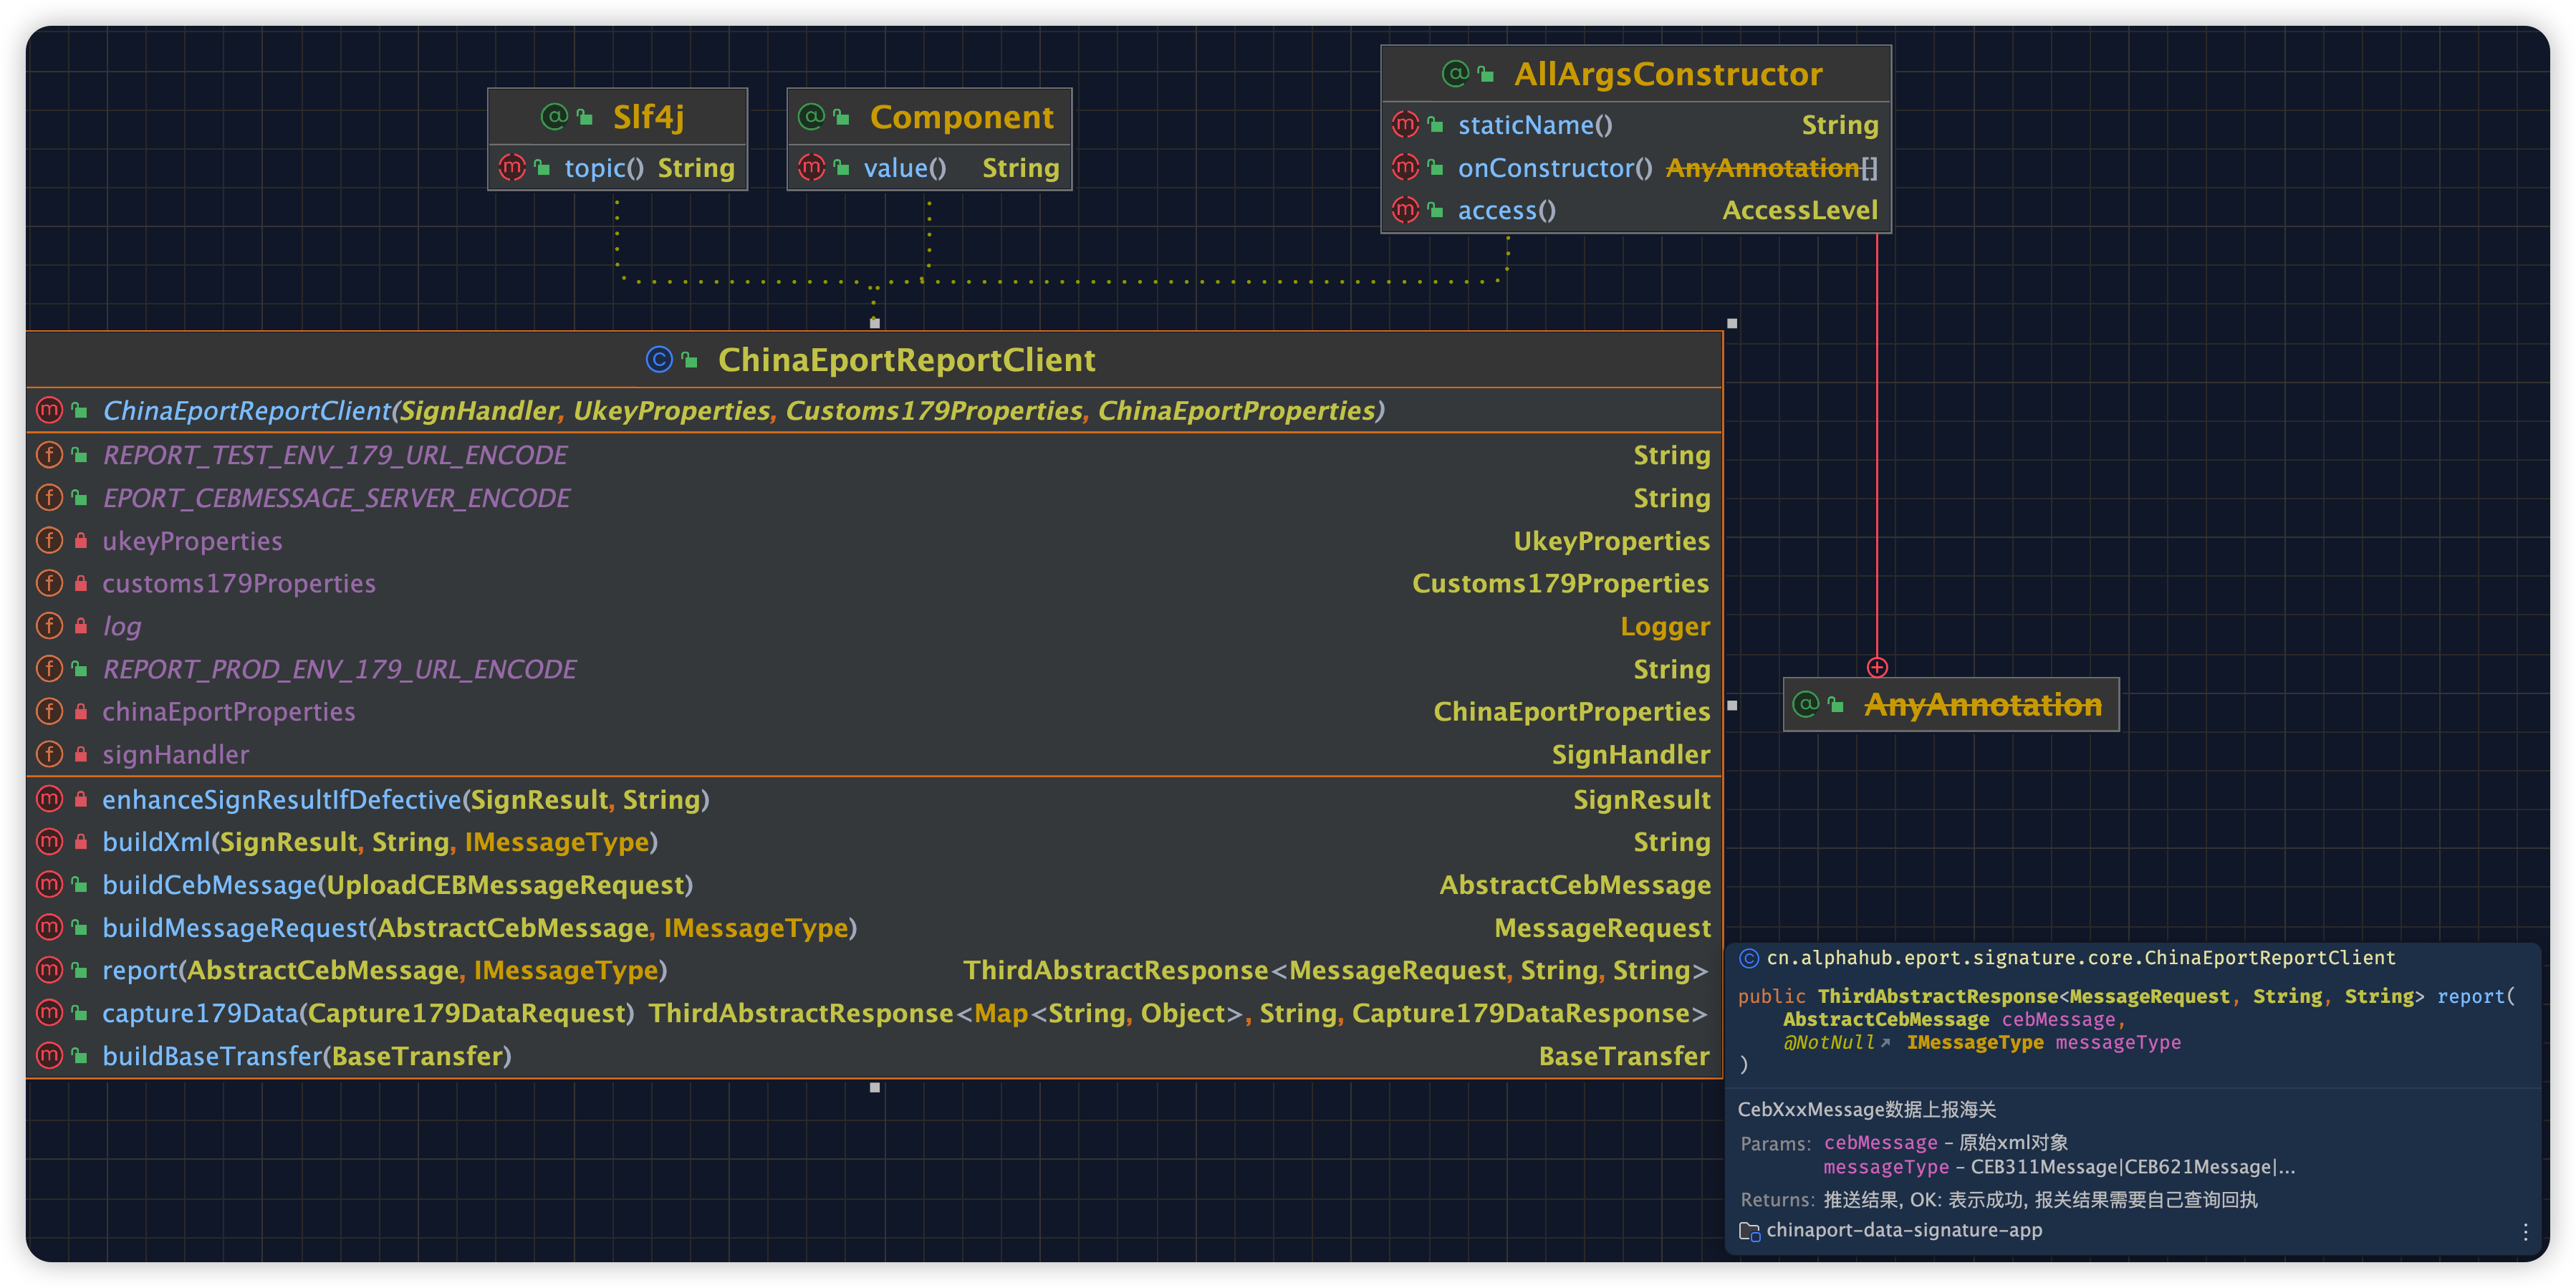Select the report(AbstractCebMessage, IMessageType) method row
This screenshot has height=1288, width=2576.
pos(384,971)
